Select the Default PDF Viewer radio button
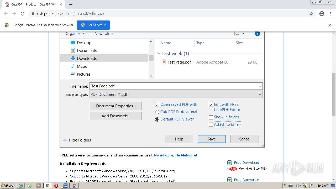 [157, 119]
